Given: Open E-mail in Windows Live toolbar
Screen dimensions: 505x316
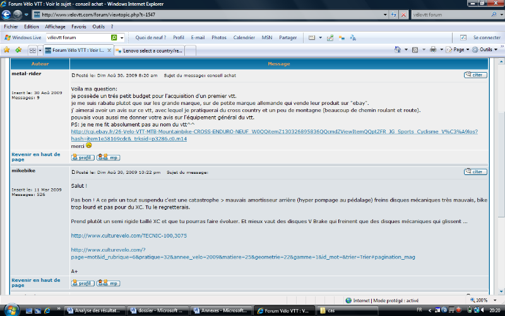Looking at the screenshot, I should click(198, 38).
